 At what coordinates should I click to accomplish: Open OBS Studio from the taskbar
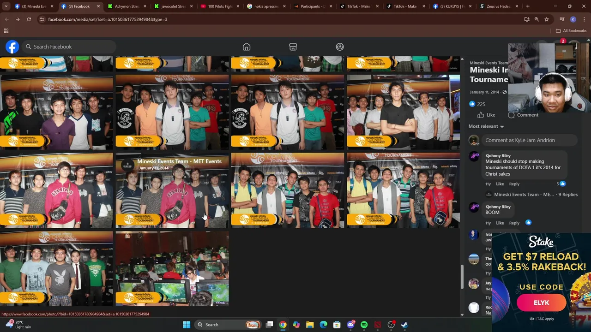pyautogui.click(x=391, y=325)
